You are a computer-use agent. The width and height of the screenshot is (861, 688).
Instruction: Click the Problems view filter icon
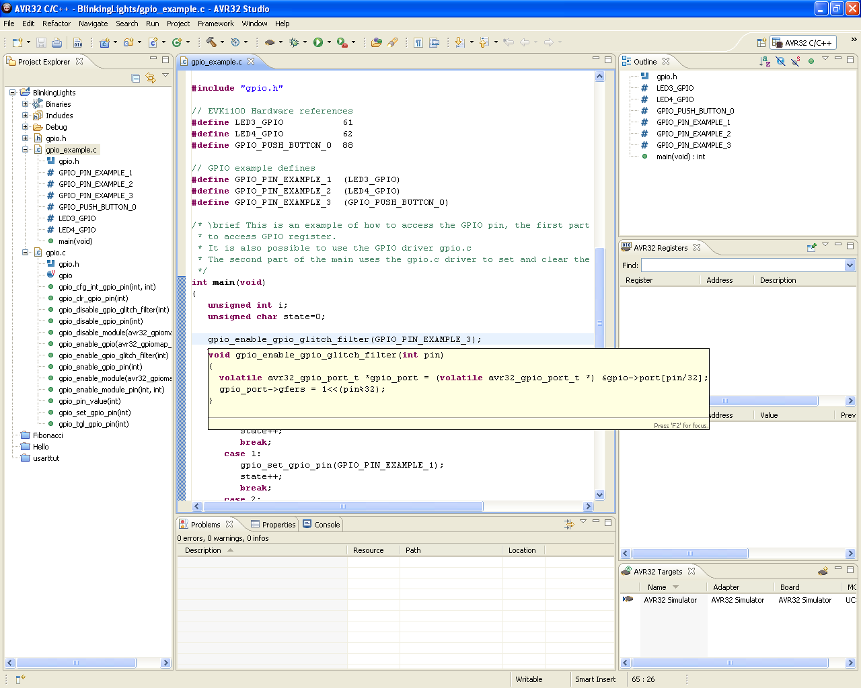point(569,524)
